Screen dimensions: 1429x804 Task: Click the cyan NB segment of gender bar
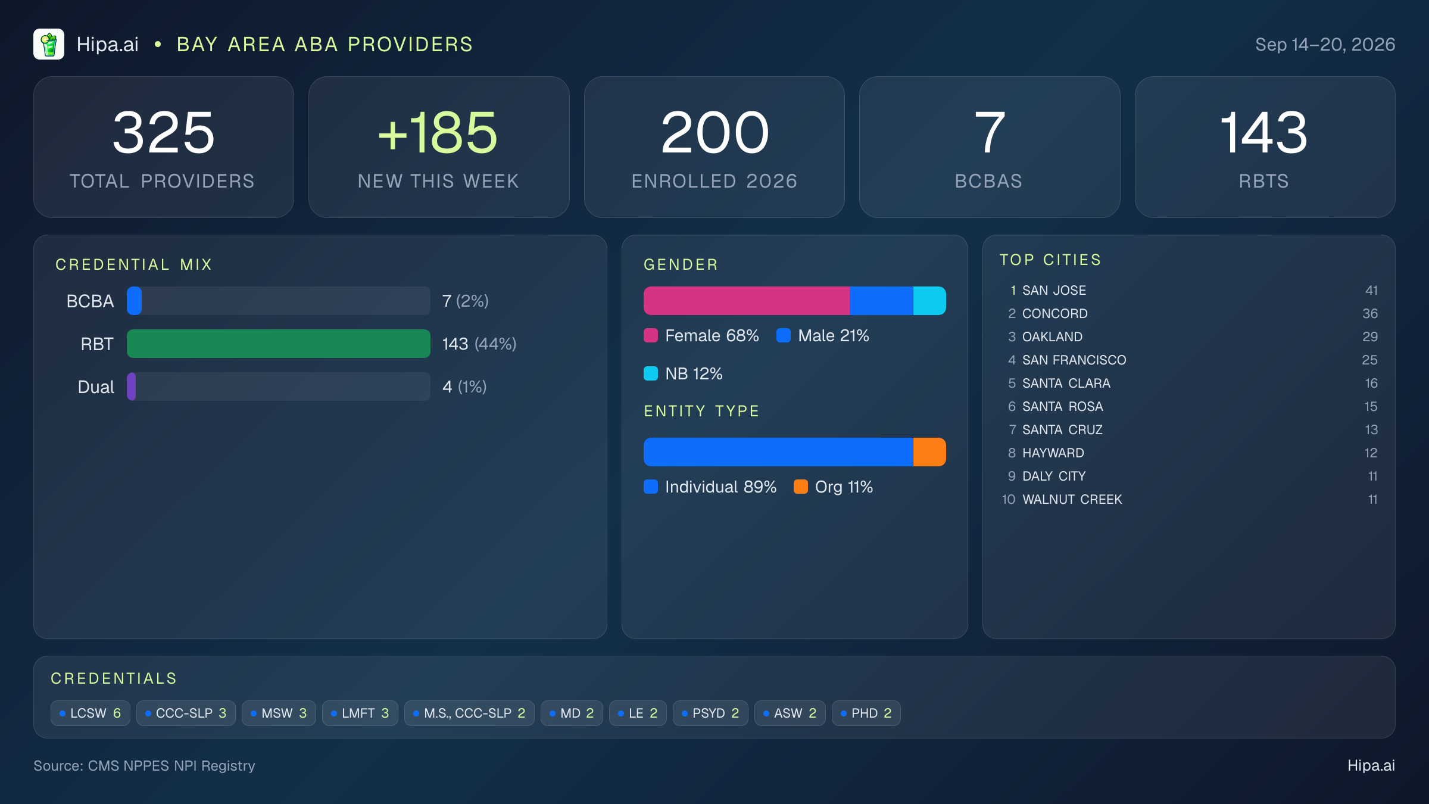point(929,301)
